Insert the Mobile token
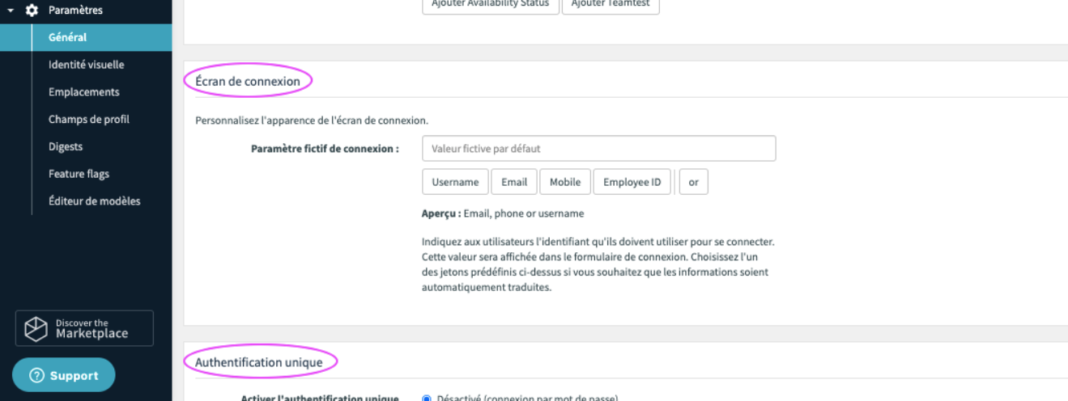1068x401 pixels. click(x=565, y=182)
